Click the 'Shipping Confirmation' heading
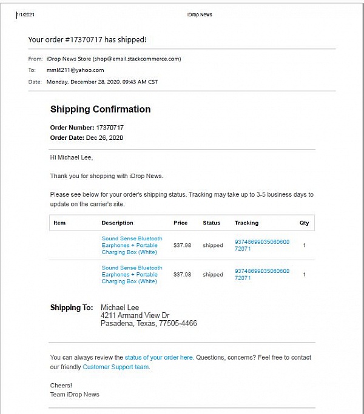The image size is (364, 414). click(100, 109)
